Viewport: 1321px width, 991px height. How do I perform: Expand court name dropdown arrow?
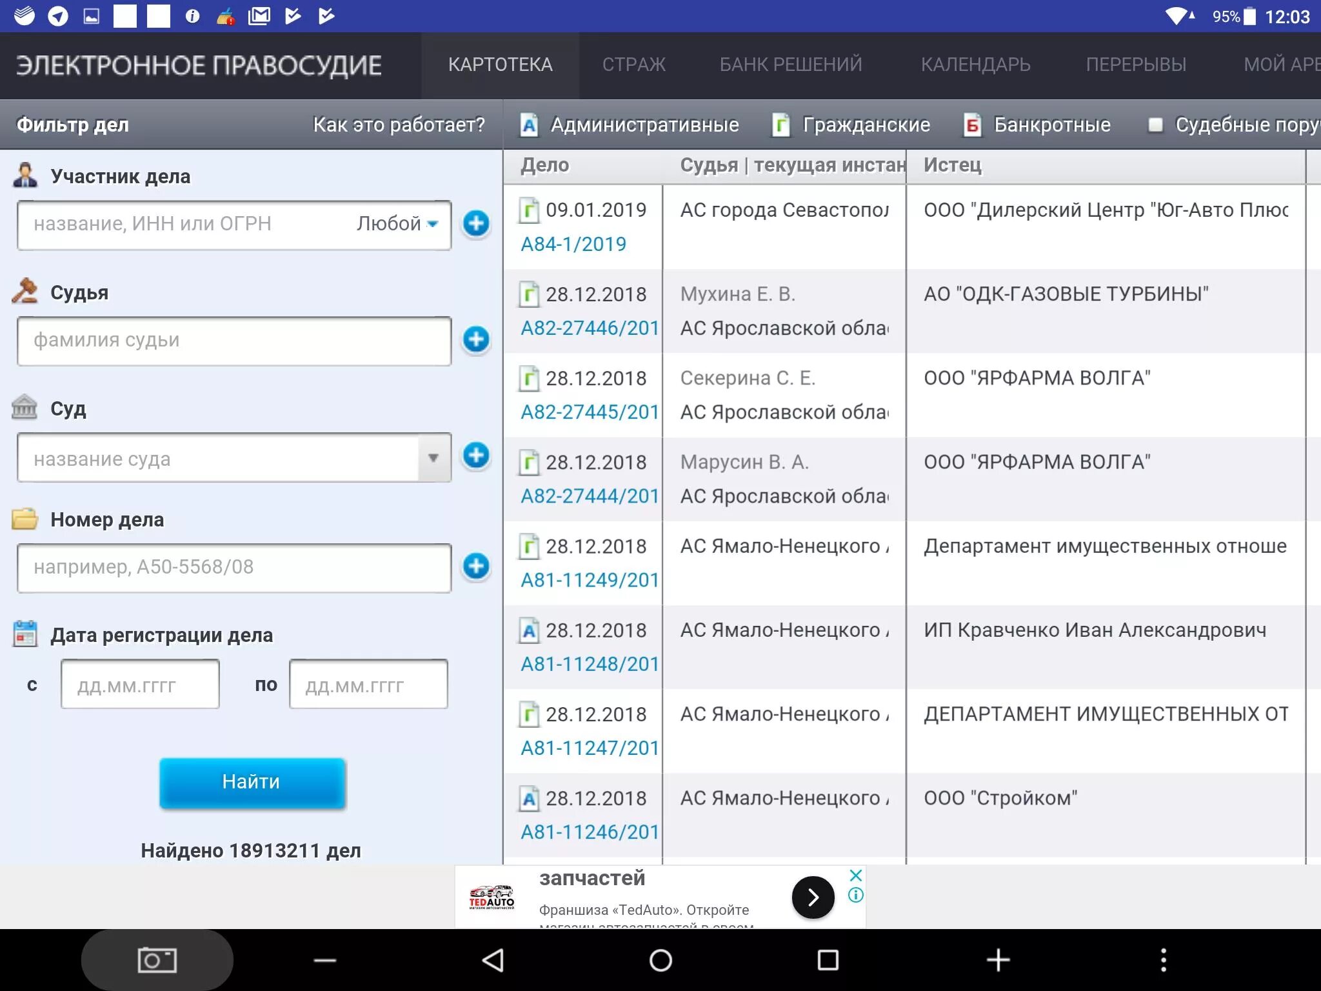click(433, 458)
